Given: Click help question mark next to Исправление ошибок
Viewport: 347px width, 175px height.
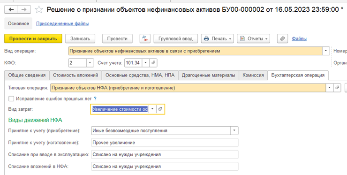Looking at the screenshot, I should (x=95, y=99).
